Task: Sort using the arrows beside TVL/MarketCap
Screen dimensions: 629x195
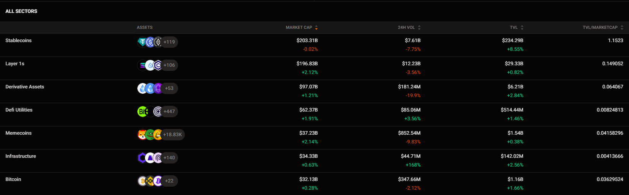Action: (x=622, y=28)
